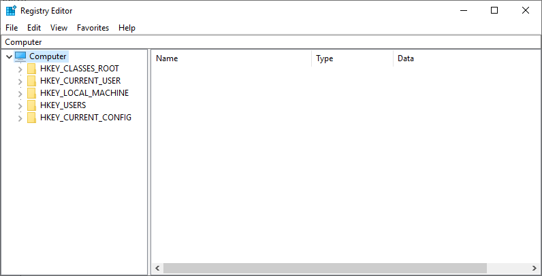Click the HKEY_CLASSES_ROOT folder icon

[32, 69]
